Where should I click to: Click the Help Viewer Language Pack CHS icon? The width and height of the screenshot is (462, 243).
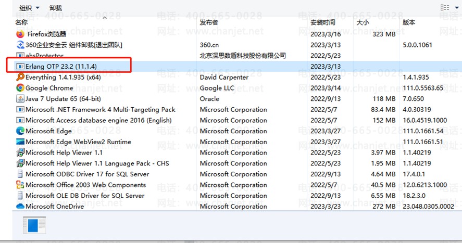tap(20, 163)
